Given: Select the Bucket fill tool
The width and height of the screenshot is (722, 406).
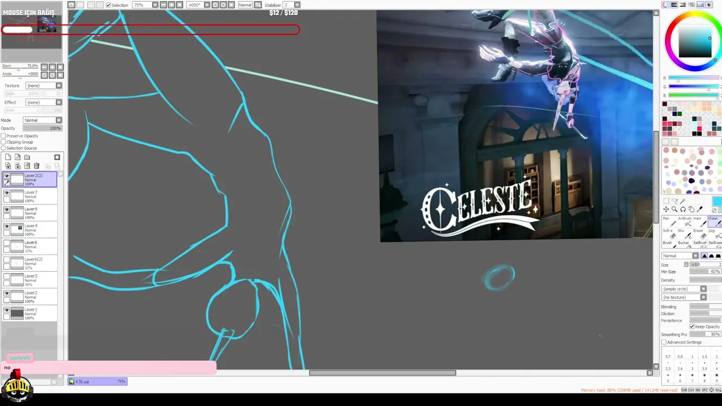Looking at the screenshot, I should tap(684, 245).
